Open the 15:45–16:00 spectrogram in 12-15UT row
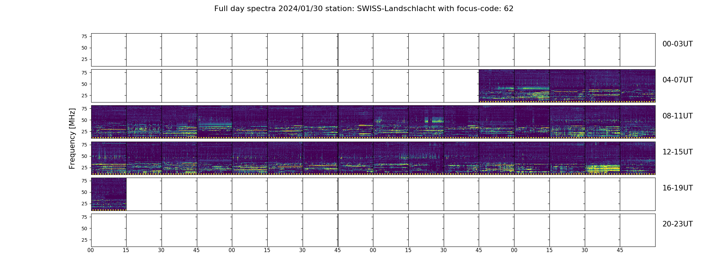 coord(638,158)
